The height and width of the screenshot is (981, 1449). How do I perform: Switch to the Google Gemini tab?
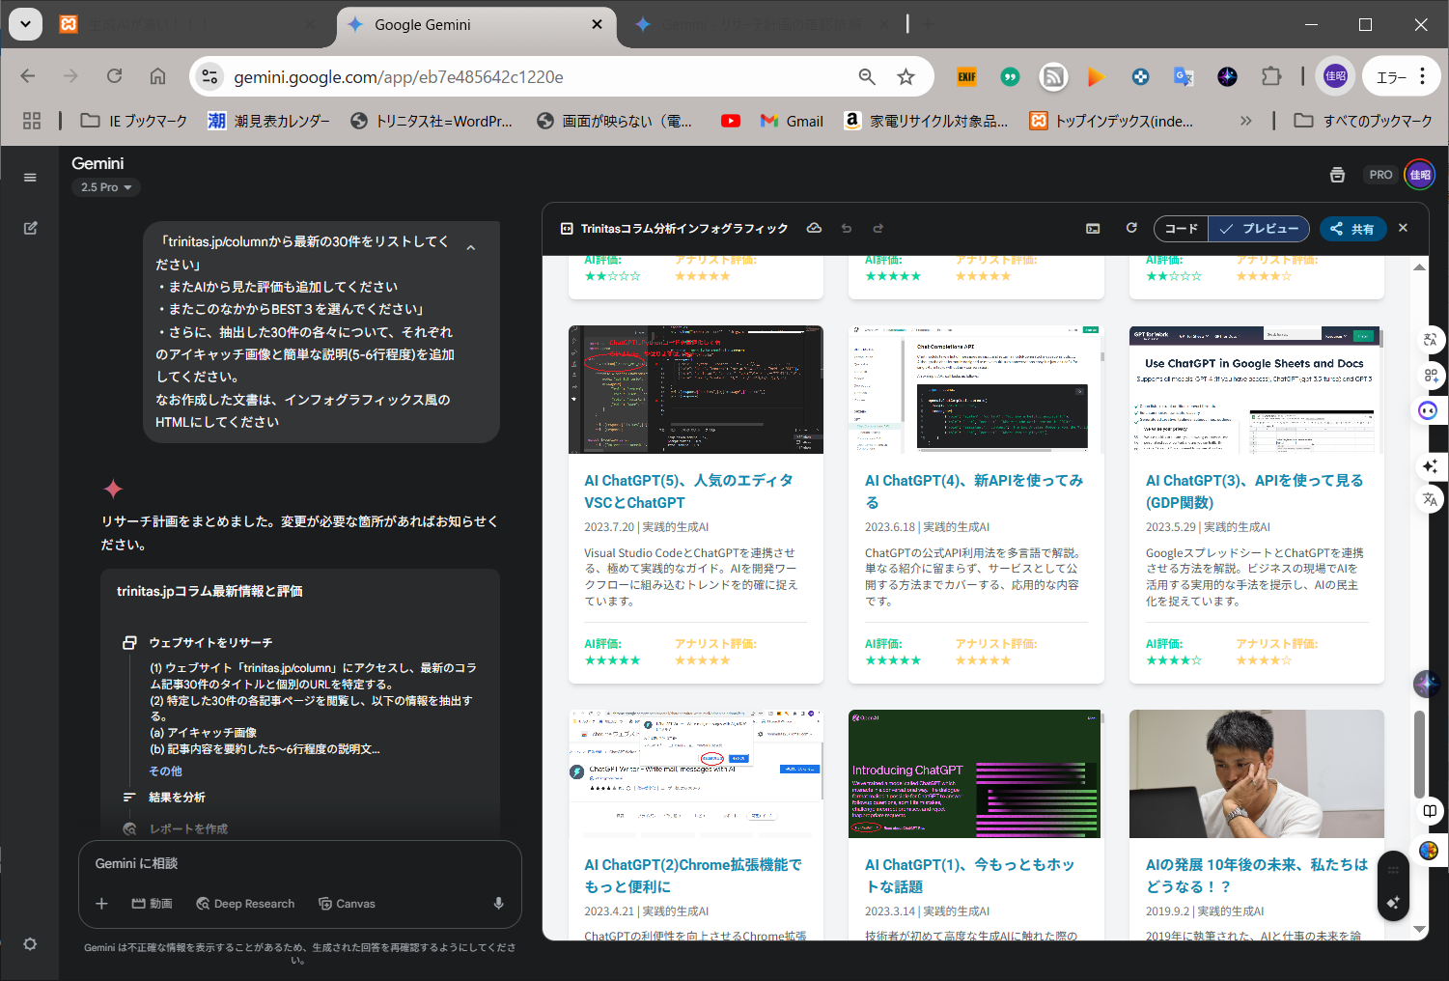[x=476, y=25]
